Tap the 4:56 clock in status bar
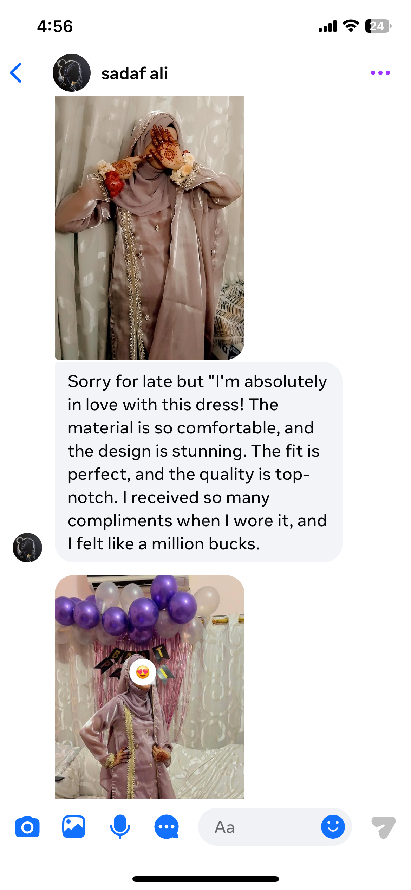This screenshot has height=890, width=411. point(55,26)
